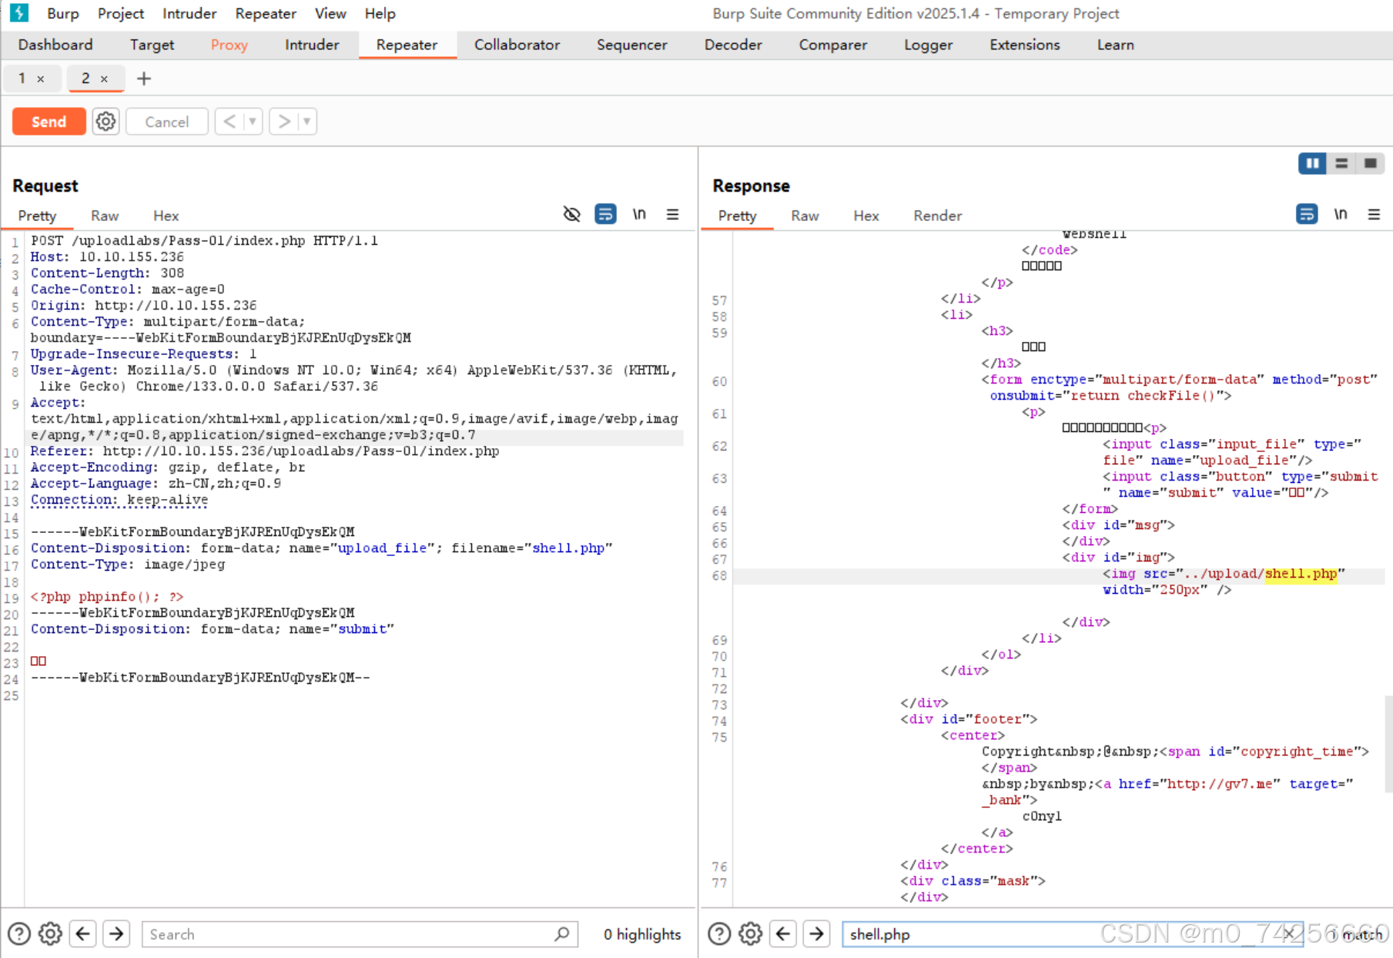Jump to next match in Request search
The width and height of the screenshot is (1393, 958).
pyautogui.click(x=116, y=934)
